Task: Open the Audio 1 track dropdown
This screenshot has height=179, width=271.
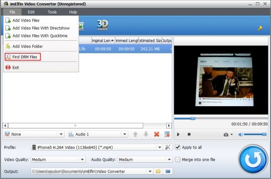Action: [98, 134]
